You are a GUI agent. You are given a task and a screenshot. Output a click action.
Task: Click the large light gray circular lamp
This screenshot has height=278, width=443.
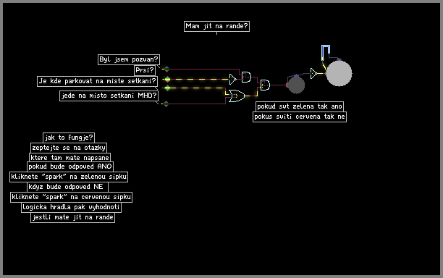click(x=339, y=73)
